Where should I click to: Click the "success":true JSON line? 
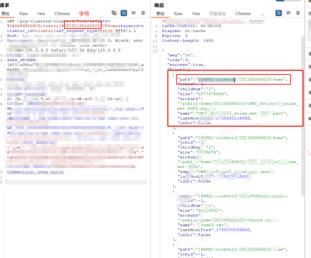coord(186,65)
